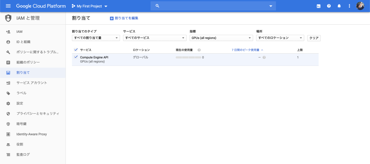Activate Cloud Shell icon
The width and height of the screenshot is (370, 164).
point(319,6)
